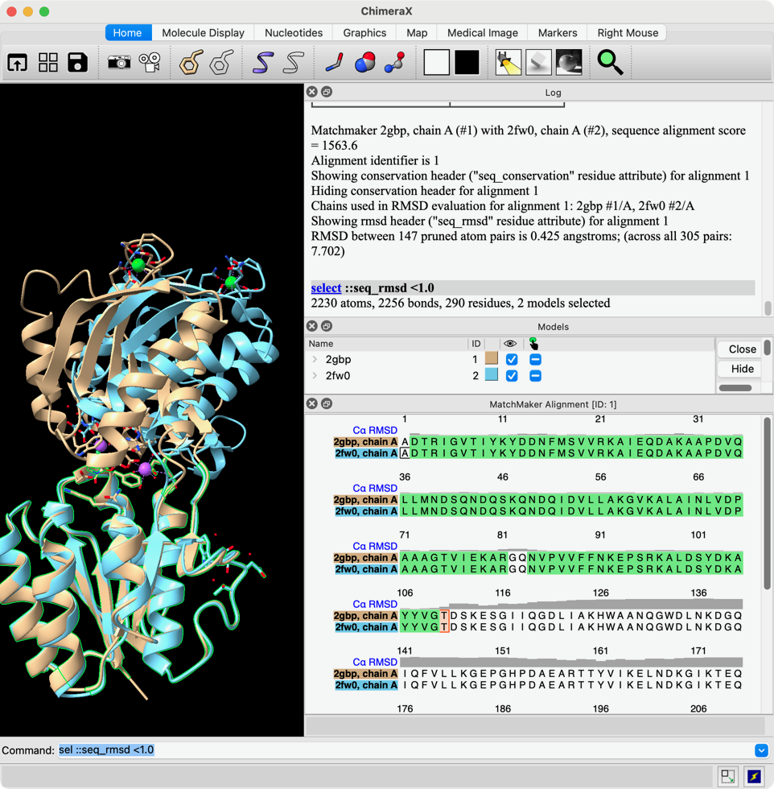774x789 pixels.
Task: Click the green magnifier view icon
Action: [x=610, y=63]
